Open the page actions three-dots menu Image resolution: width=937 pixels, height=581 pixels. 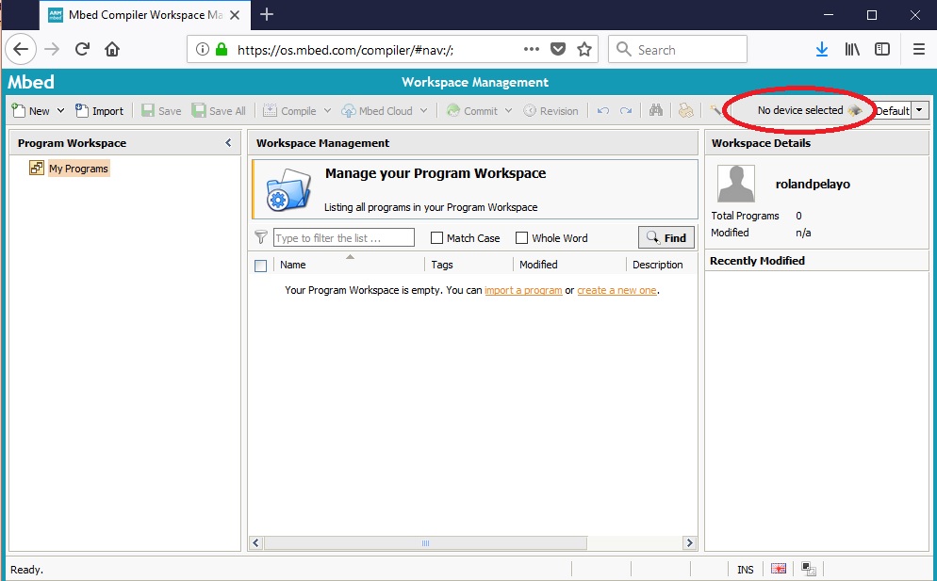[532, 49]
